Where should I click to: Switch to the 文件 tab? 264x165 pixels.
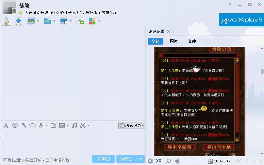click(192, 41)
